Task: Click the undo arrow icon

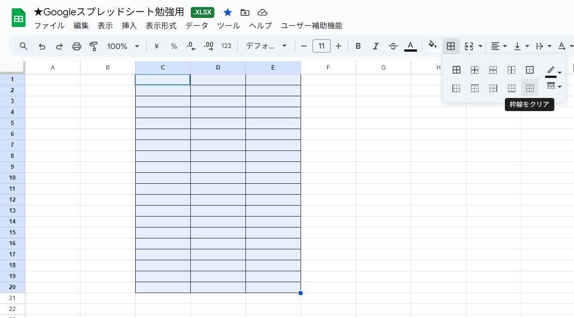Action: (x=42, y=46)
